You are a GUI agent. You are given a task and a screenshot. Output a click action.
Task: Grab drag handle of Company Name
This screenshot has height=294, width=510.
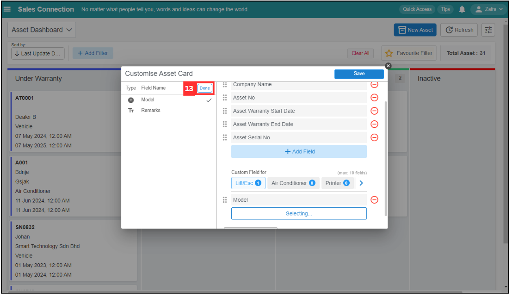click(225, 85)
